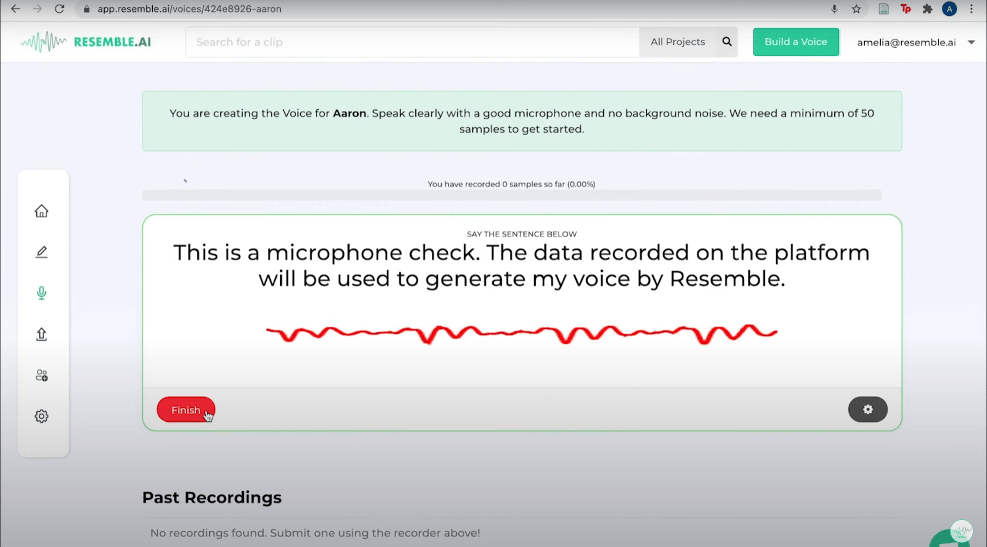Expand the amelia@resemble.ai account dropdown

click(915, 42)
